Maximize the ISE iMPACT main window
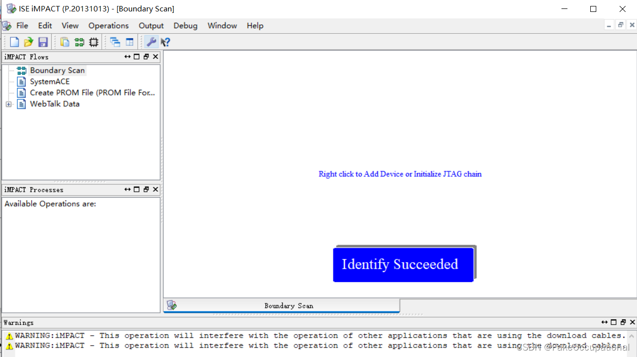This screenshot has height=357, width=637. click(x=593, y=9)
